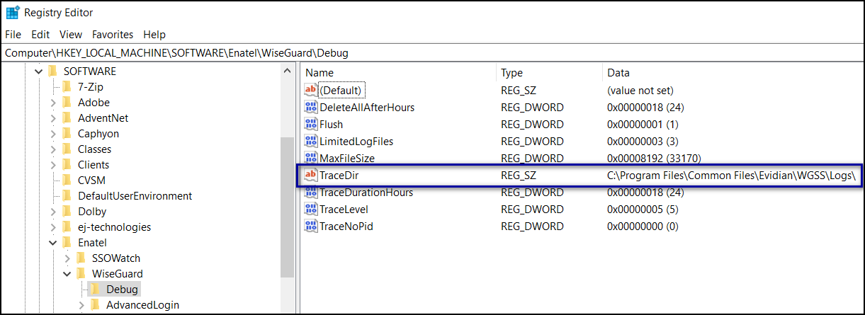The image size is (865, 315).
Task: Collapse the WiseGuard key chevron
Action: tap(67, 274)
